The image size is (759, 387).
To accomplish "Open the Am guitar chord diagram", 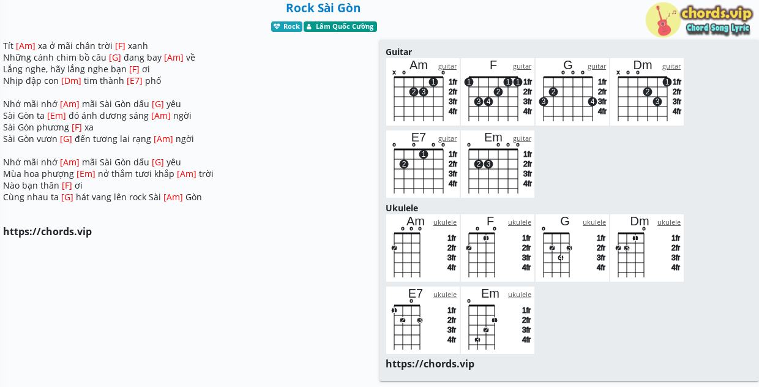I will (x=423, y=92).
